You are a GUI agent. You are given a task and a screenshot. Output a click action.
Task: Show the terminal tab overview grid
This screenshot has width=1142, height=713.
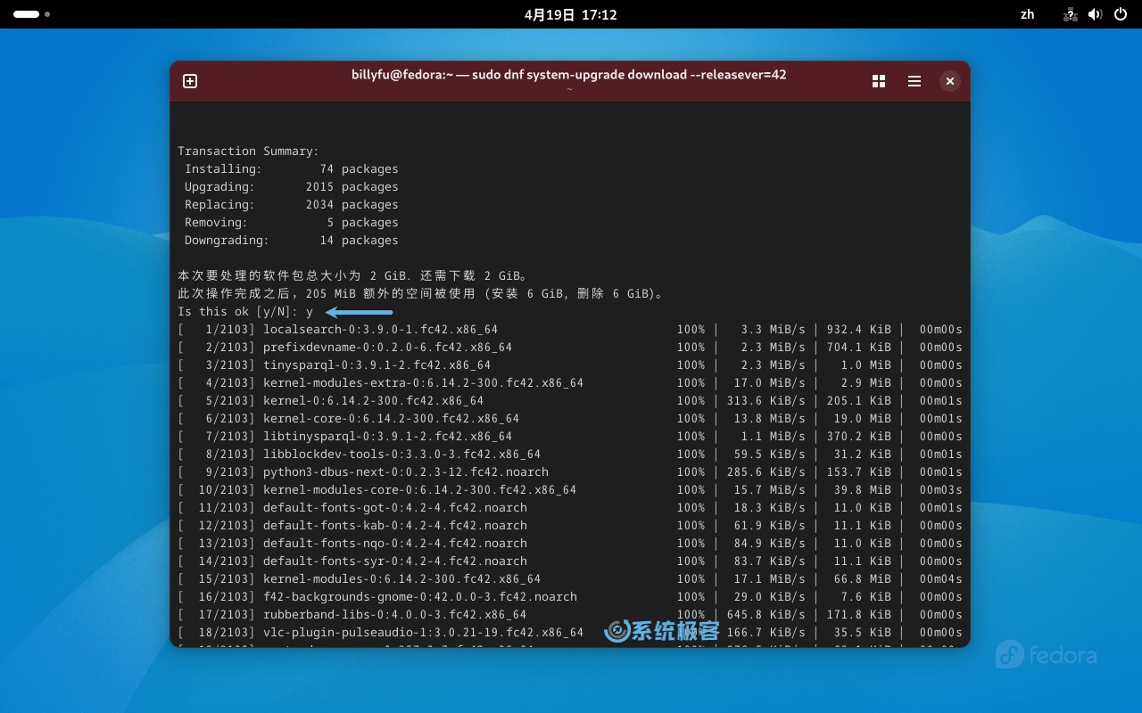pyautogui.click(x=879, y=81)
